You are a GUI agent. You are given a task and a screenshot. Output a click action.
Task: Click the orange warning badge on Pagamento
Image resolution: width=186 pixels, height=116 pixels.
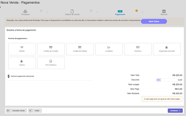click(136, 11)
